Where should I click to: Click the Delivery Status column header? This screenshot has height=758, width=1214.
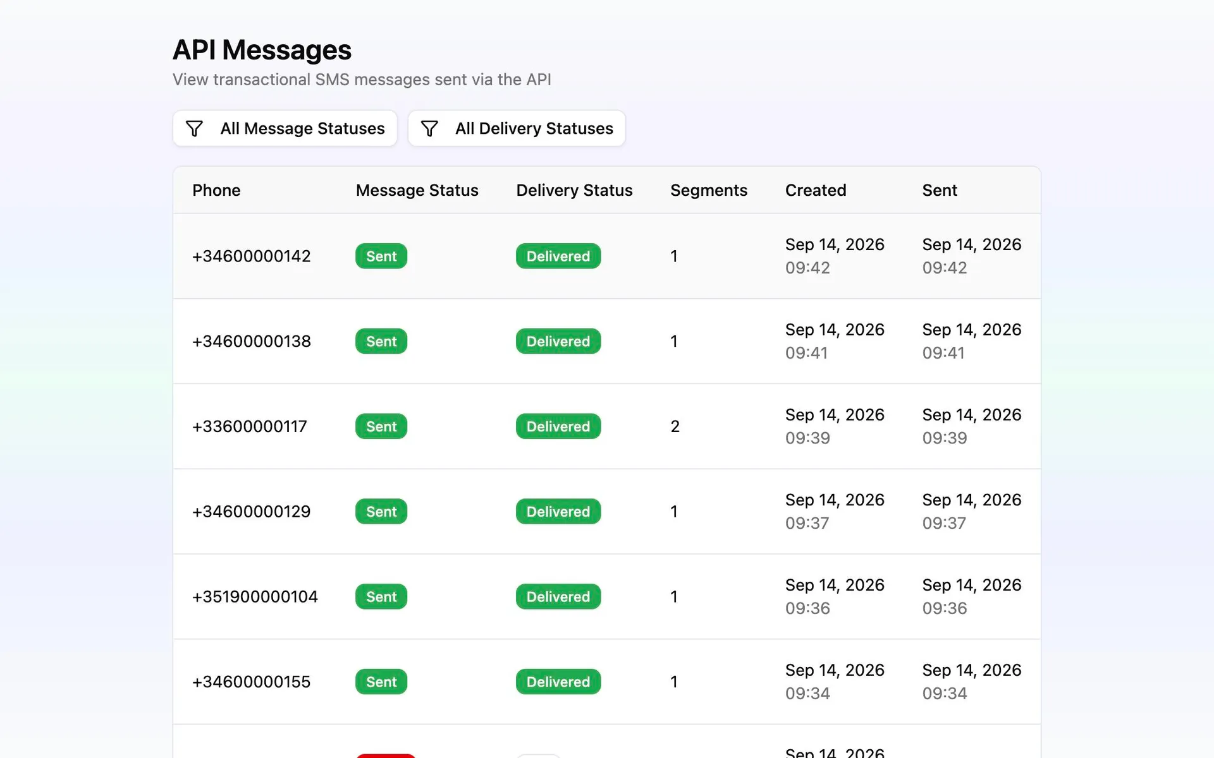574,190
